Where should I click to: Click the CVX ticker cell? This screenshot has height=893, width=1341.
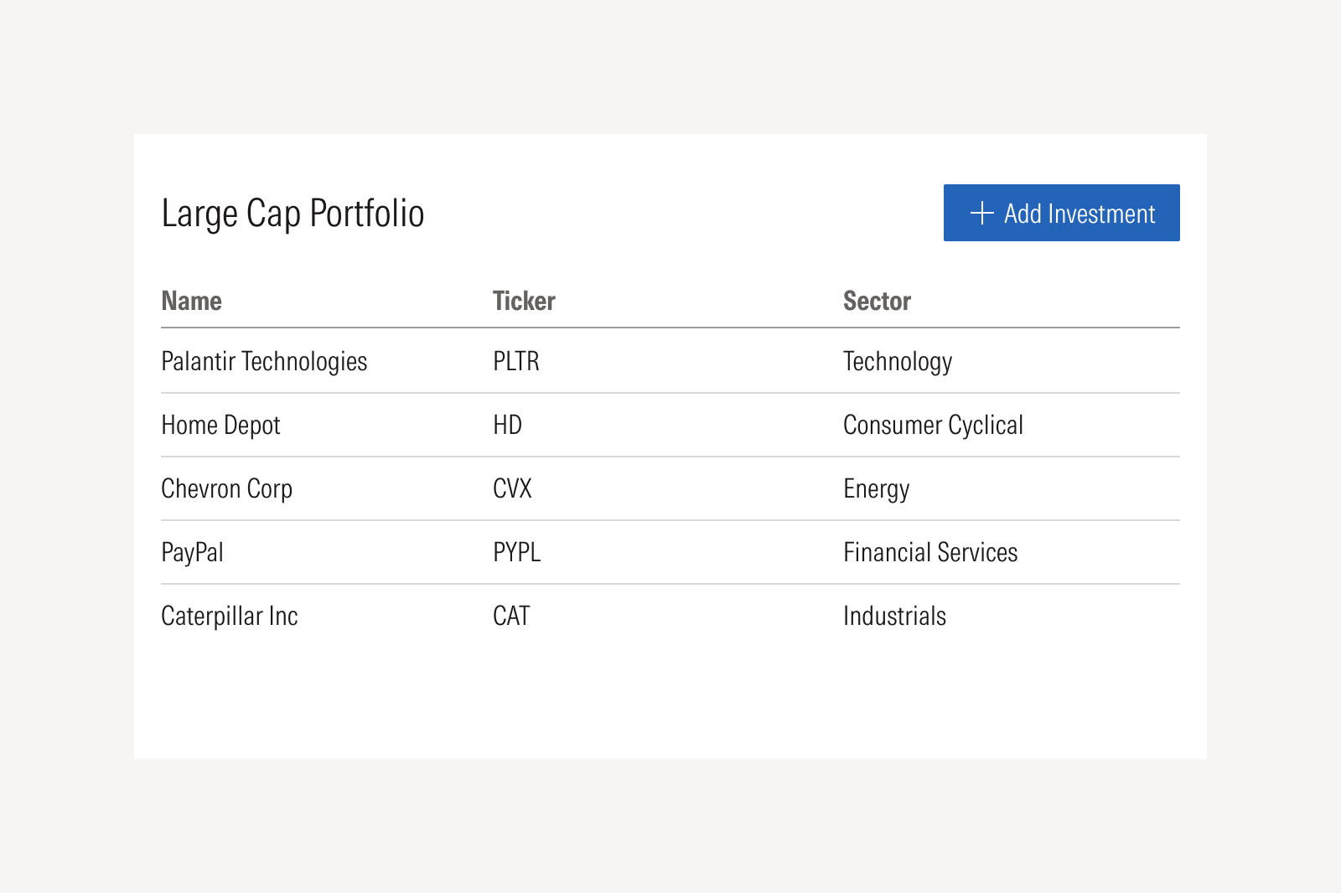coord(512,488)
